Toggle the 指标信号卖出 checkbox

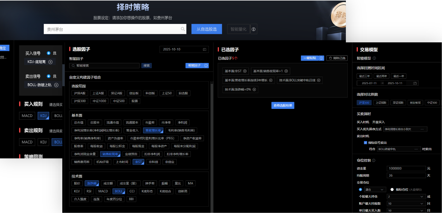pos(365,143)
